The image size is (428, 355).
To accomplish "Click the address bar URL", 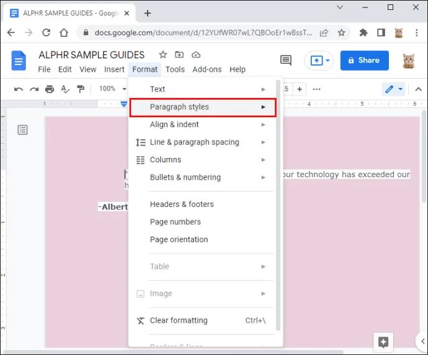I will tap(203, 33).
